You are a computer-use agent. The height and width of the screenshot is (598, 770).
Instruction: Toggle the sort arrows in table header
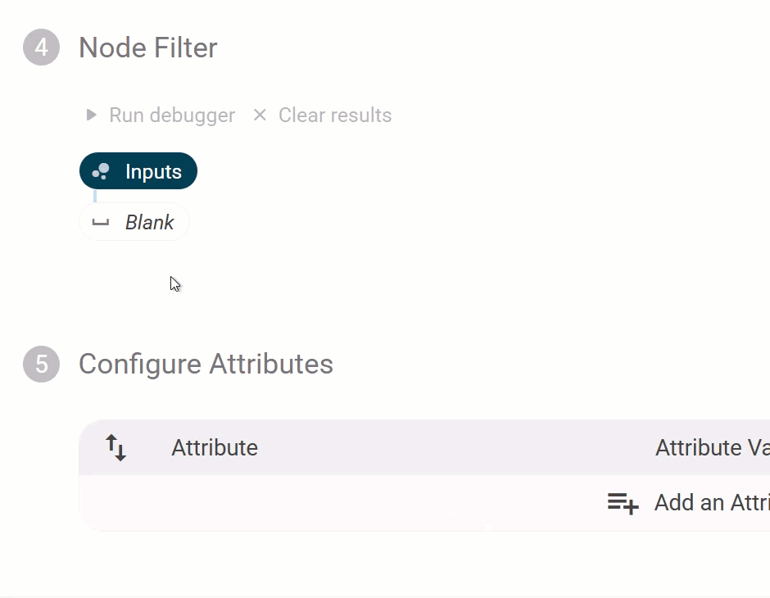(116, 447)
